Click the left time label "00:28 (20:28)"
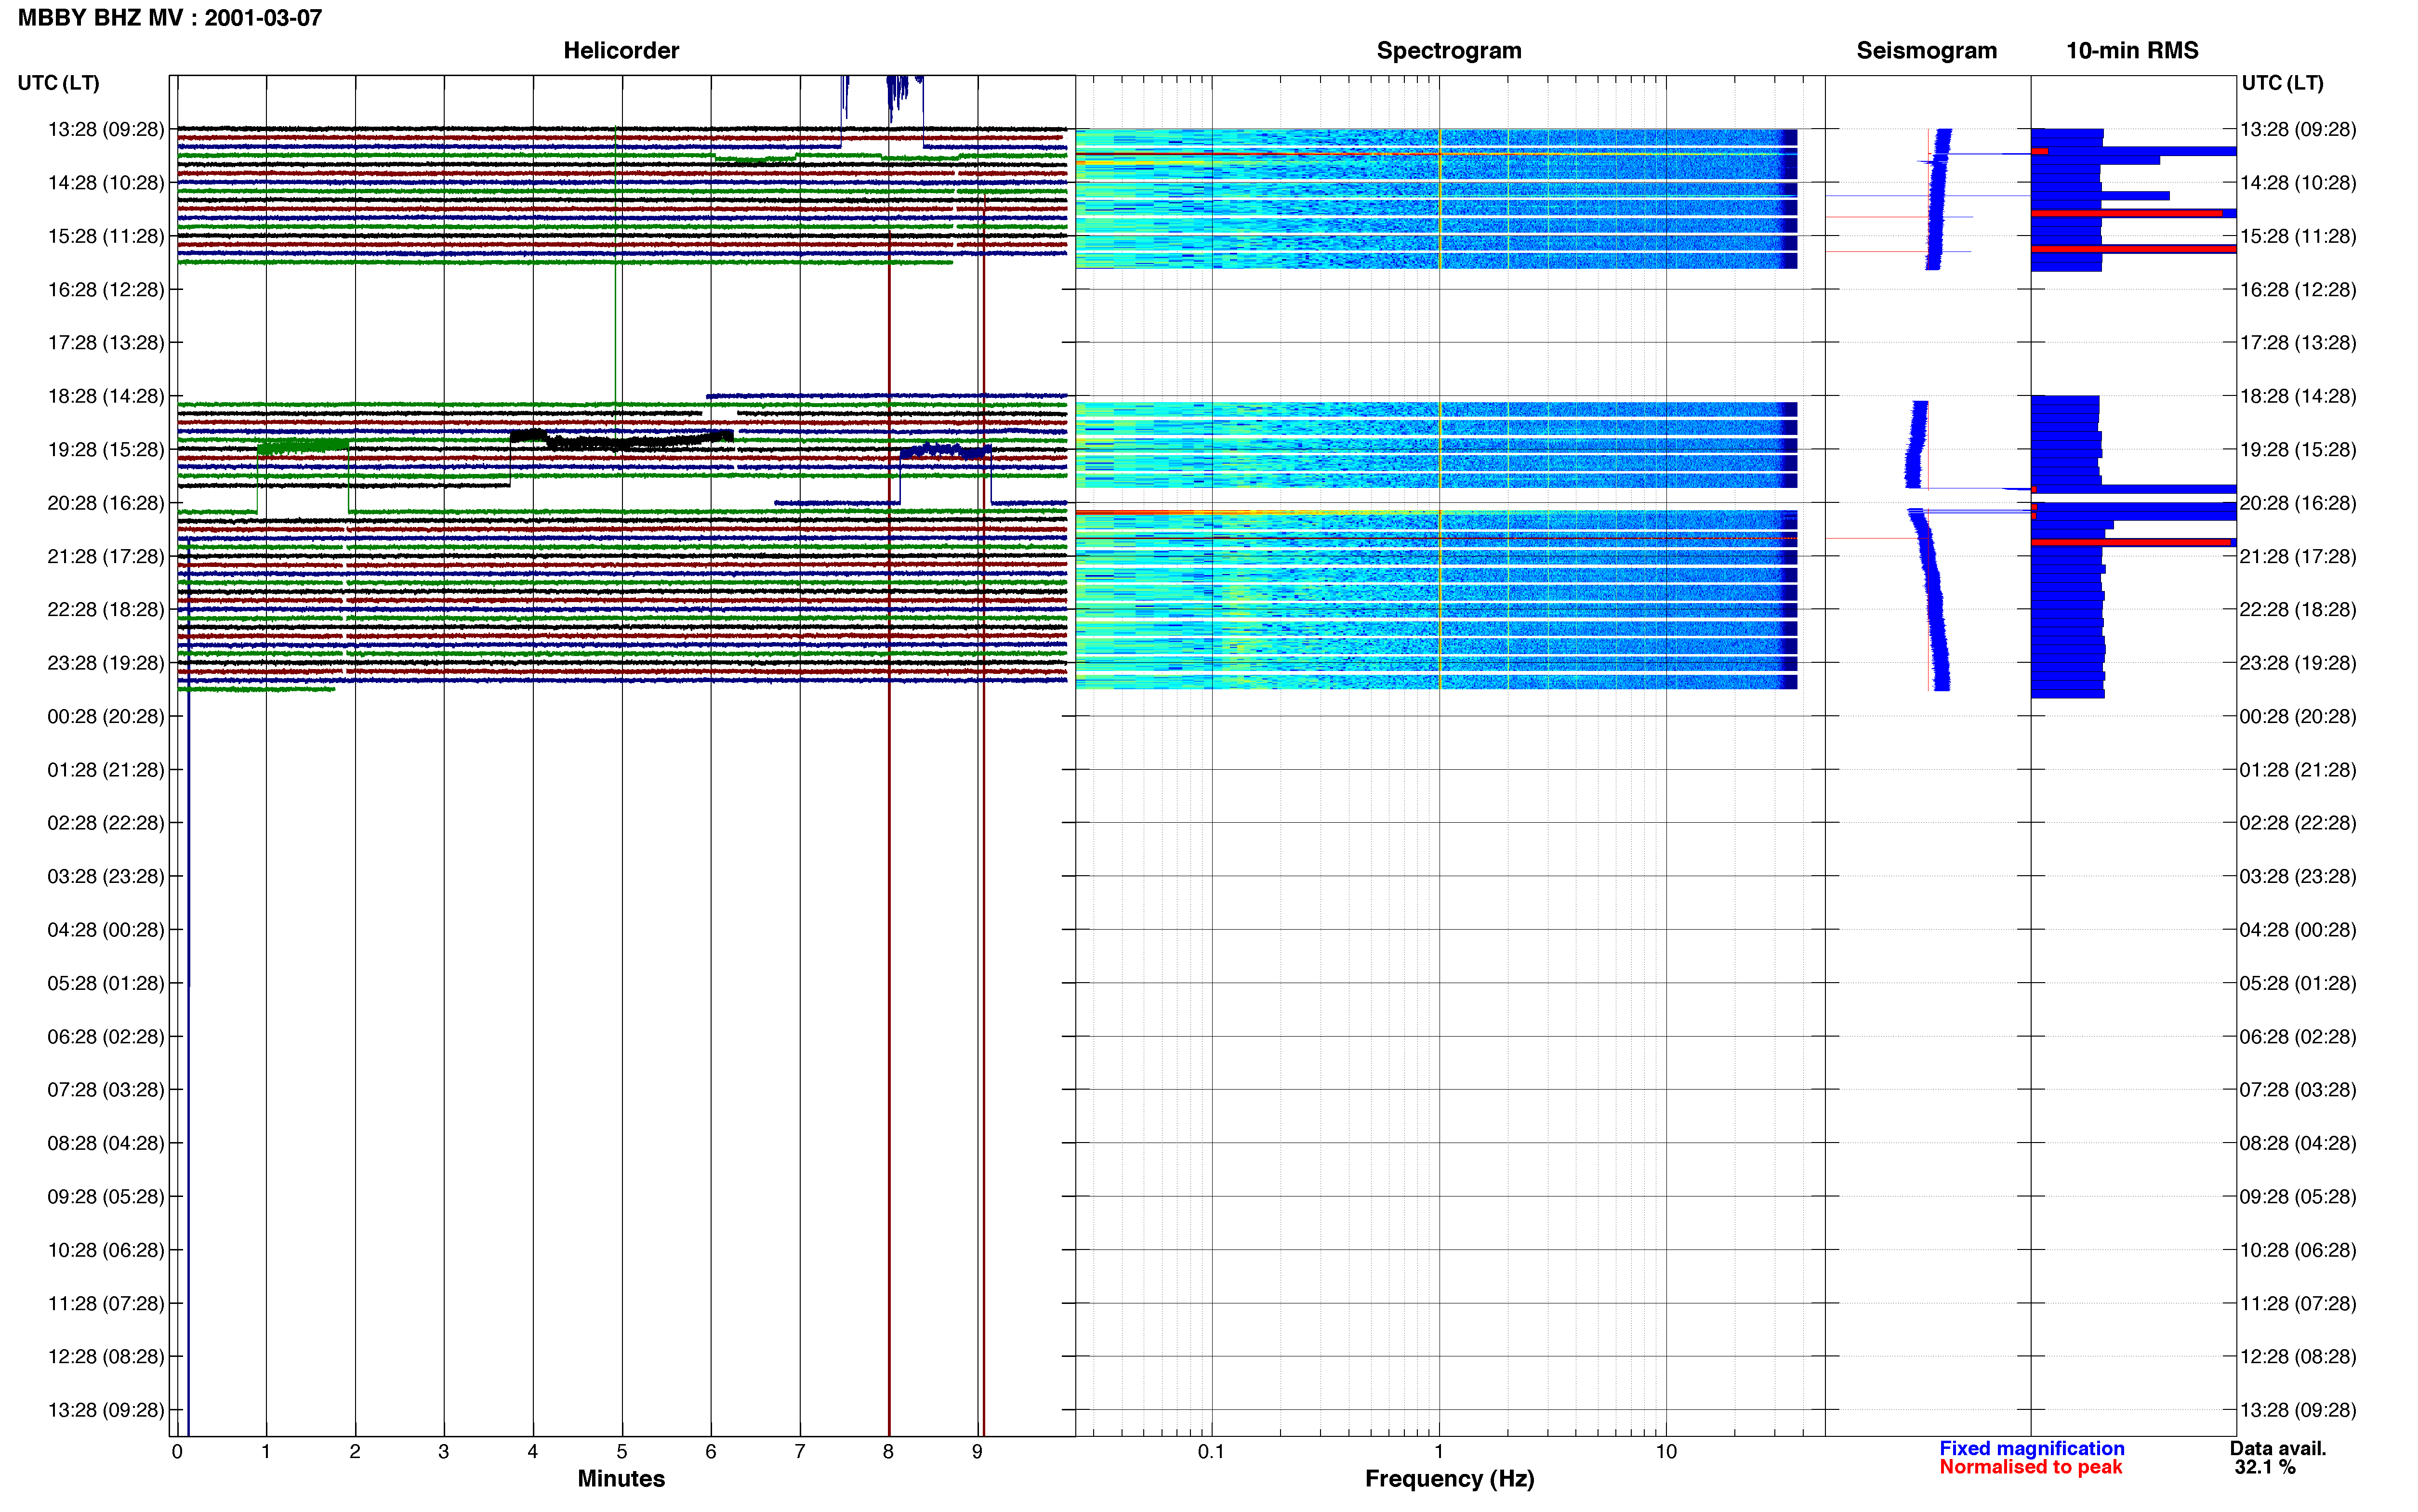This screenshot has height=1512, width=2418. 106,717
